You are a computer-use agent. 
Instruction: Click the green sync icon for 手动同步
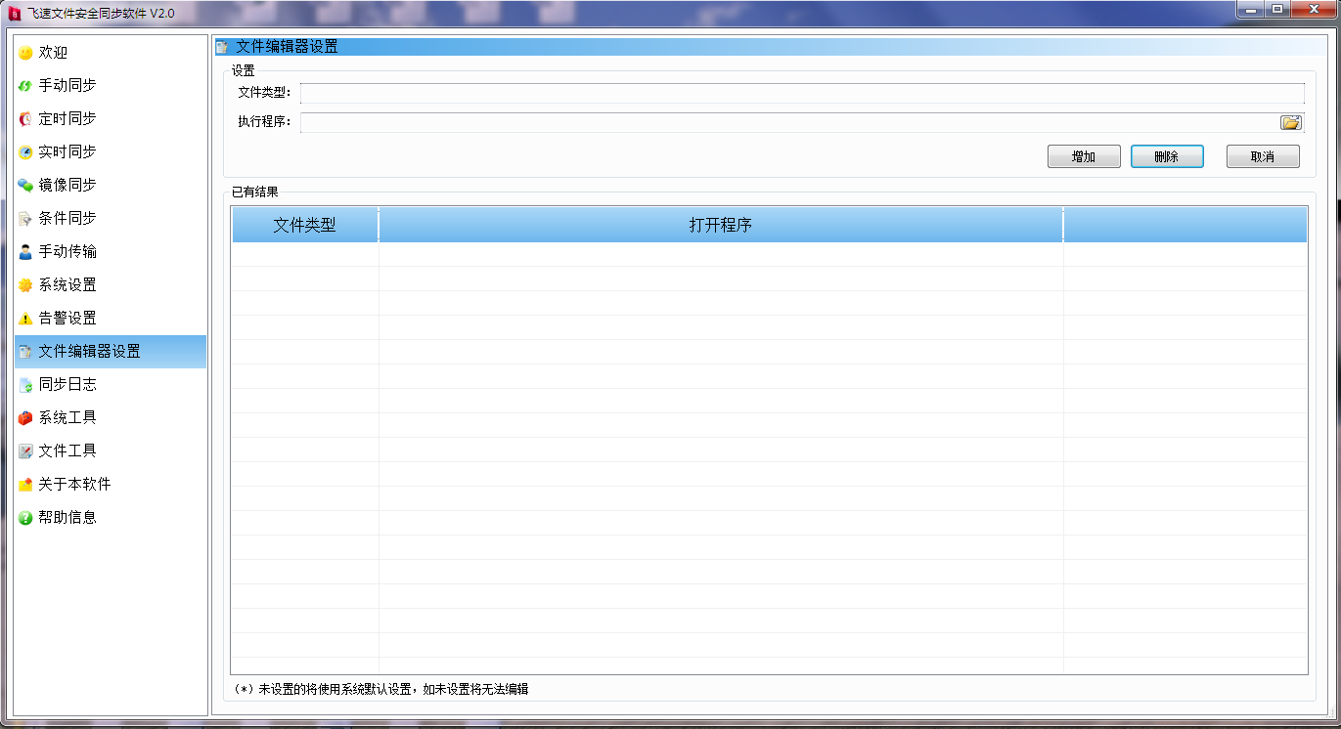coord(25,86)
